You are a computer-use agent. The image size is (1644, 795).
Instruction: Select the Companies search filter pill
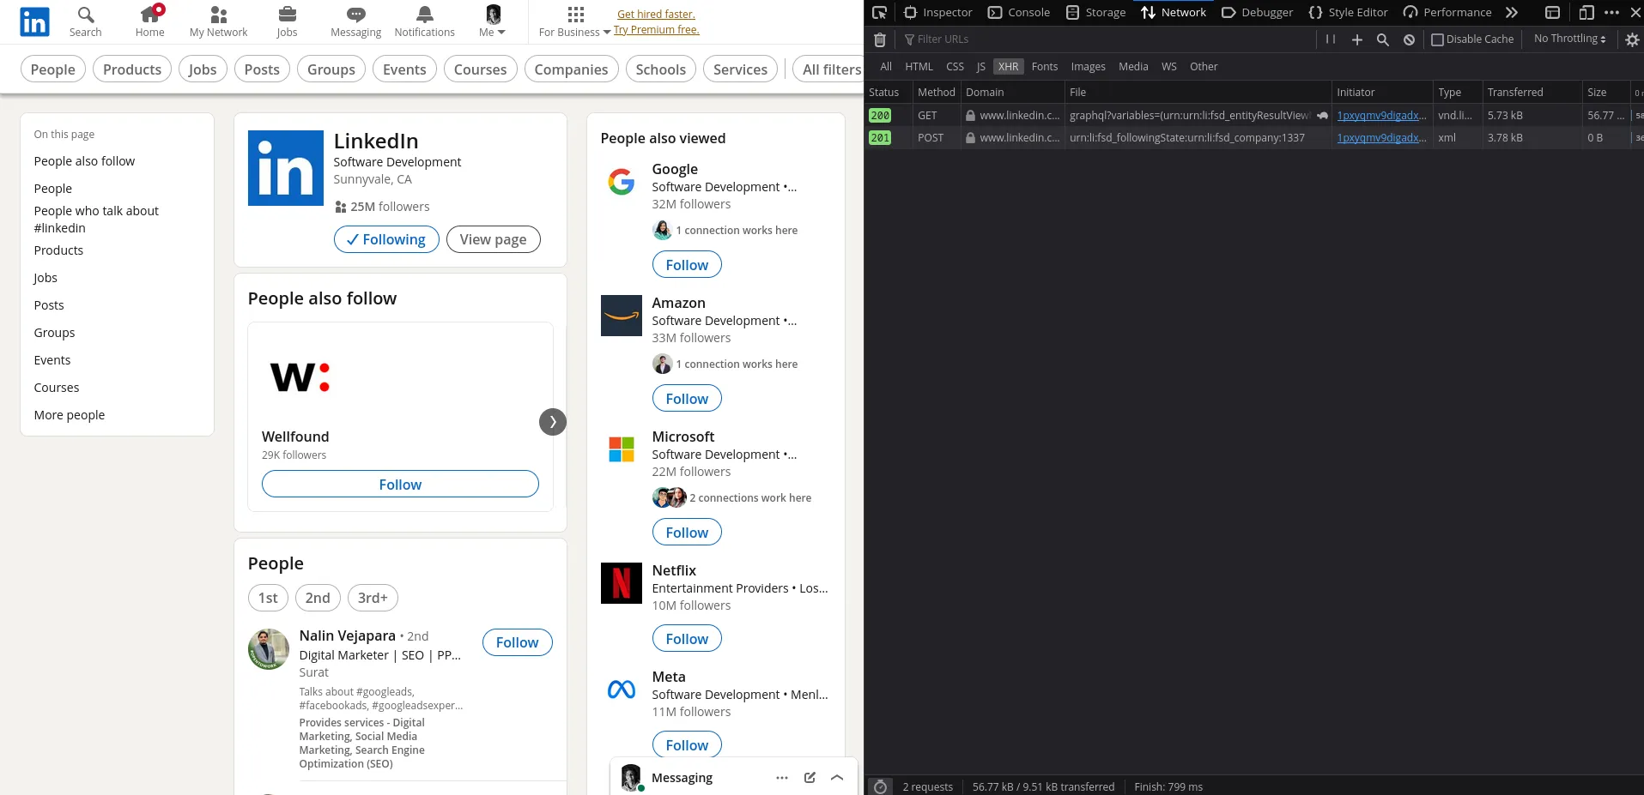pos(571,69)
